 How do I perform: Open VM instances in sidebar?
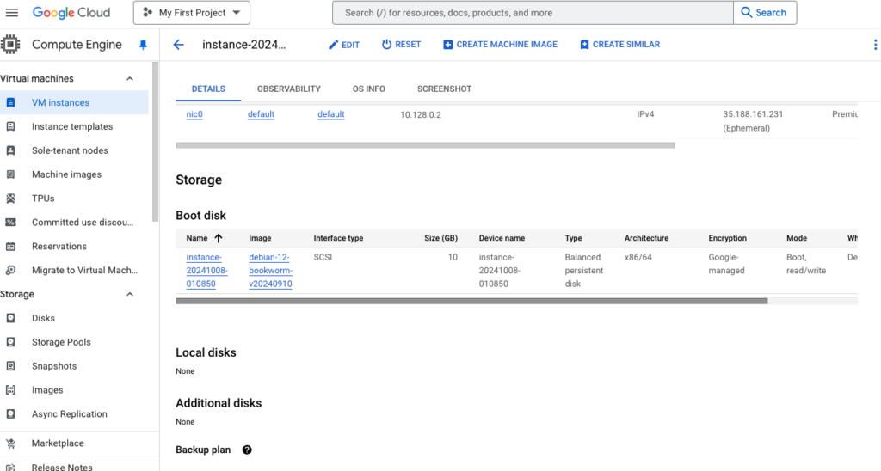tap(61, 103)
